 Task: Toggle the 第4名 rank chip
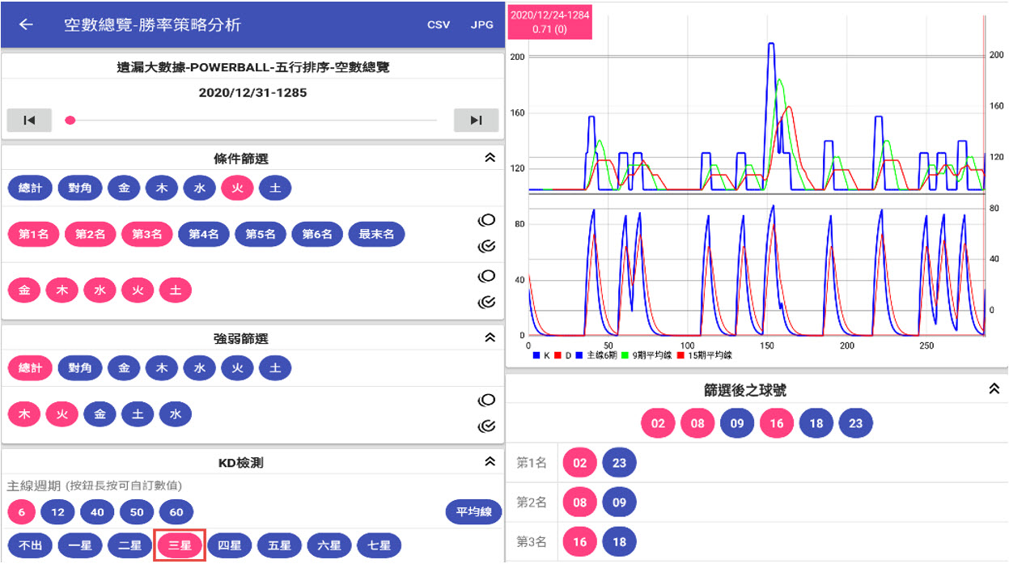204,235
